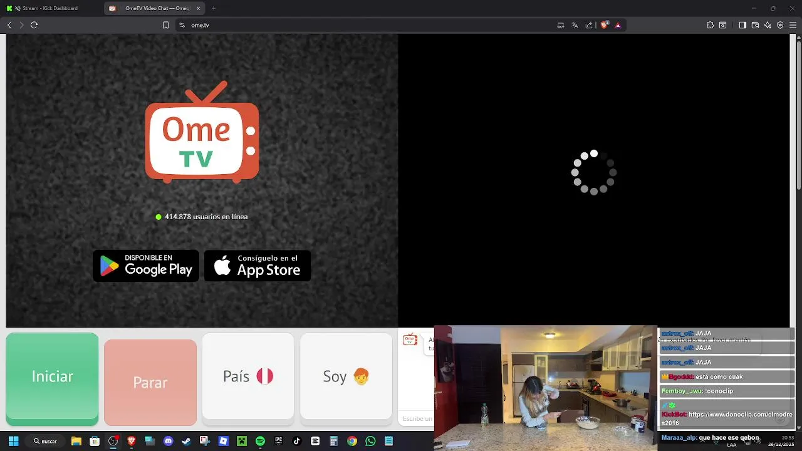Open Brave Rewards triangle icon
802x451 pixels.
click(618, 25)
